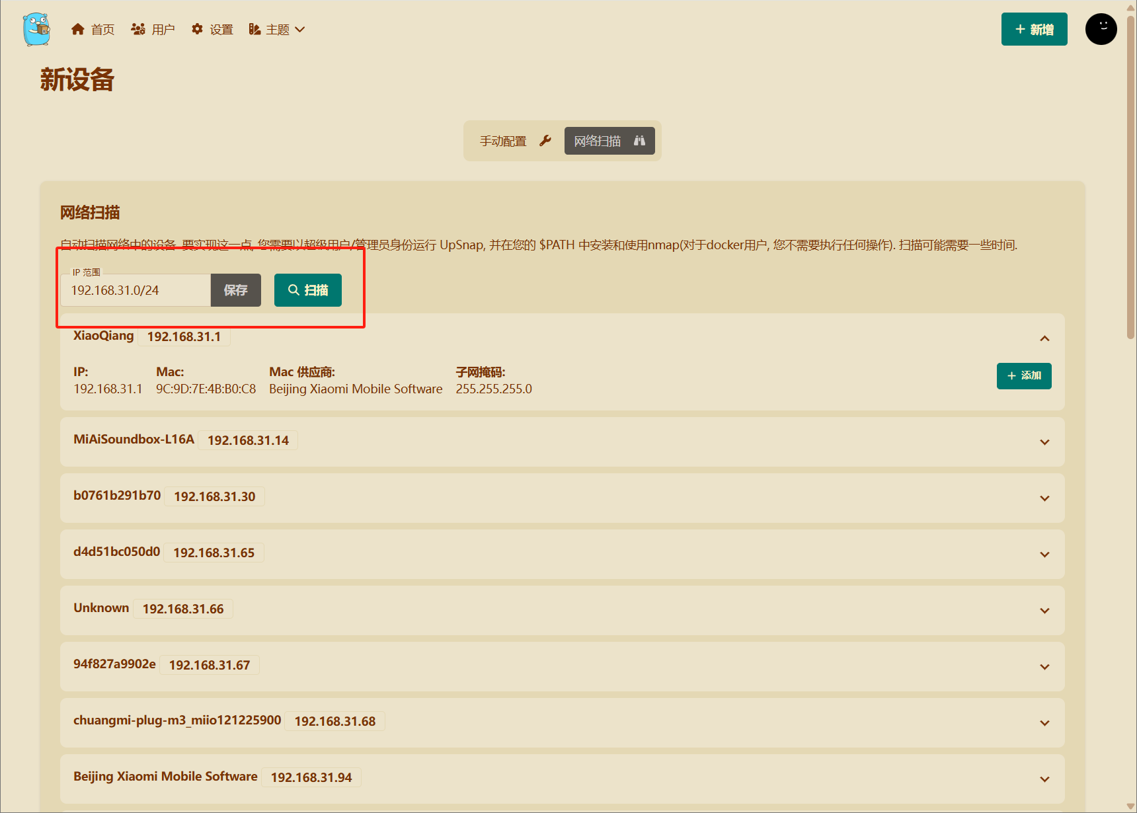
Task: Expand the d4d51bc050d0 device row
Action: 1044,555
